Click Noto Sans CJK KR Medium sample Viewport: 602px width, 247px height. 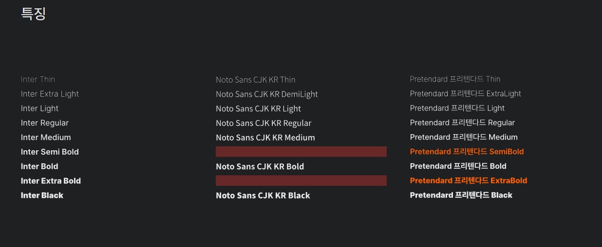coord(265,138)
